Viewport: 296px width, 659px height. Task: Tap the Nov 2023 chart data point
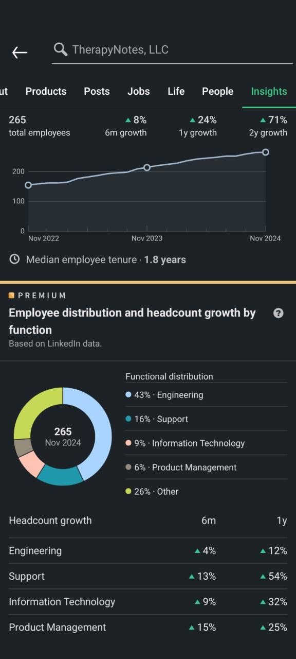[x=147, y=167]
